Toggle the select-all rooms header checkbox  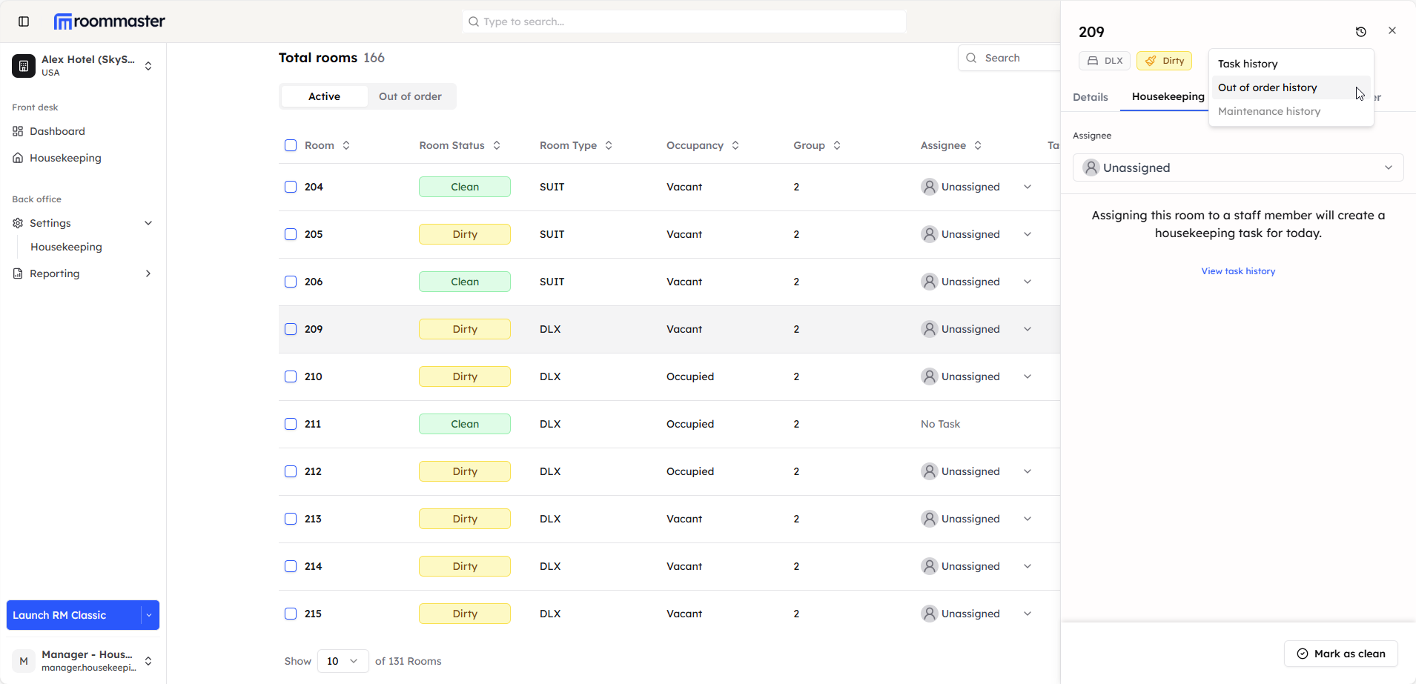tap(291, 145)
